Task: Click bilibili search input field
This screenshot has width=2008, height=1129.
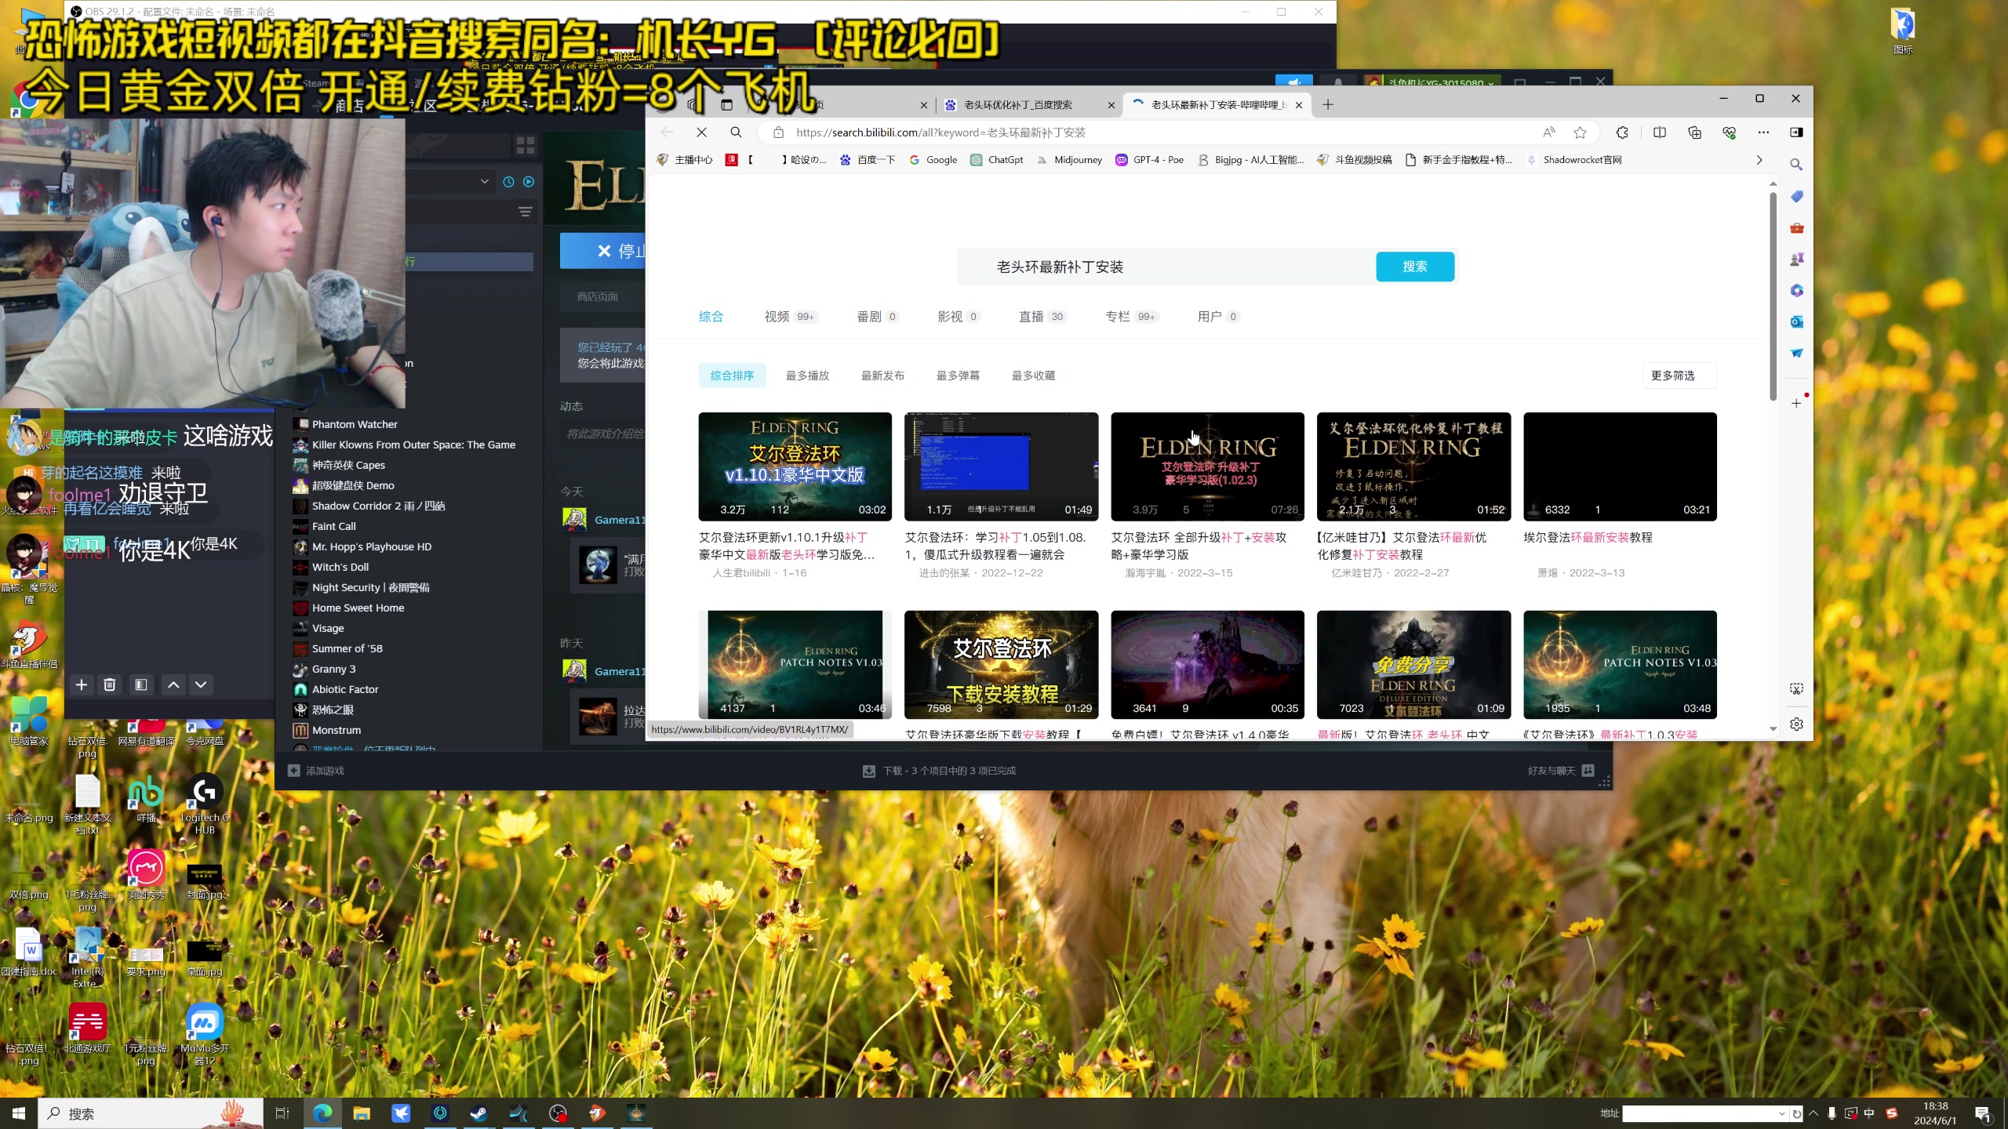Action: tap(1167, 267)
